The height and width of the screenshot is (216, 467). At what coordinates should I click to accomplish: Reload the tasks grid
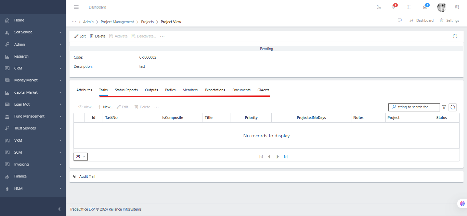453,107
